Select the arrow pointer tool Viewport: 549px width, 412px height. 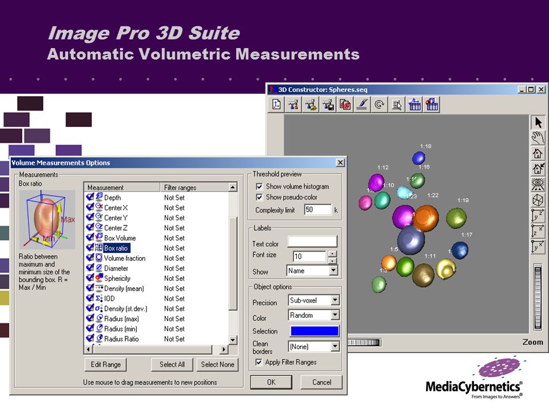coord(538,122)
